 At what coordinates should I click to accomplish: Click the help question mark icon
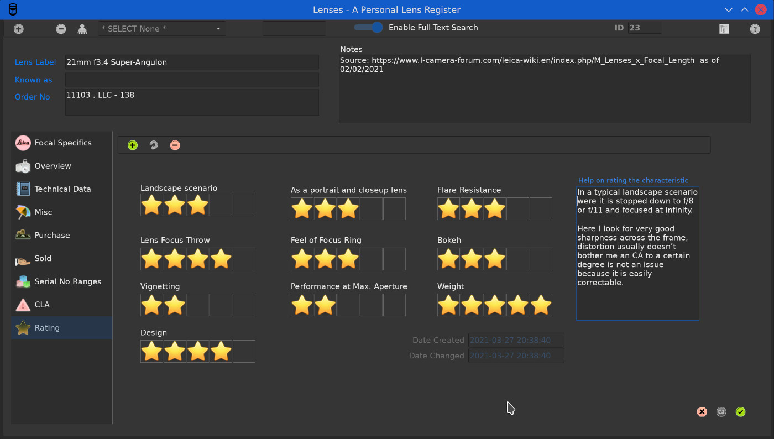[755, 29]
